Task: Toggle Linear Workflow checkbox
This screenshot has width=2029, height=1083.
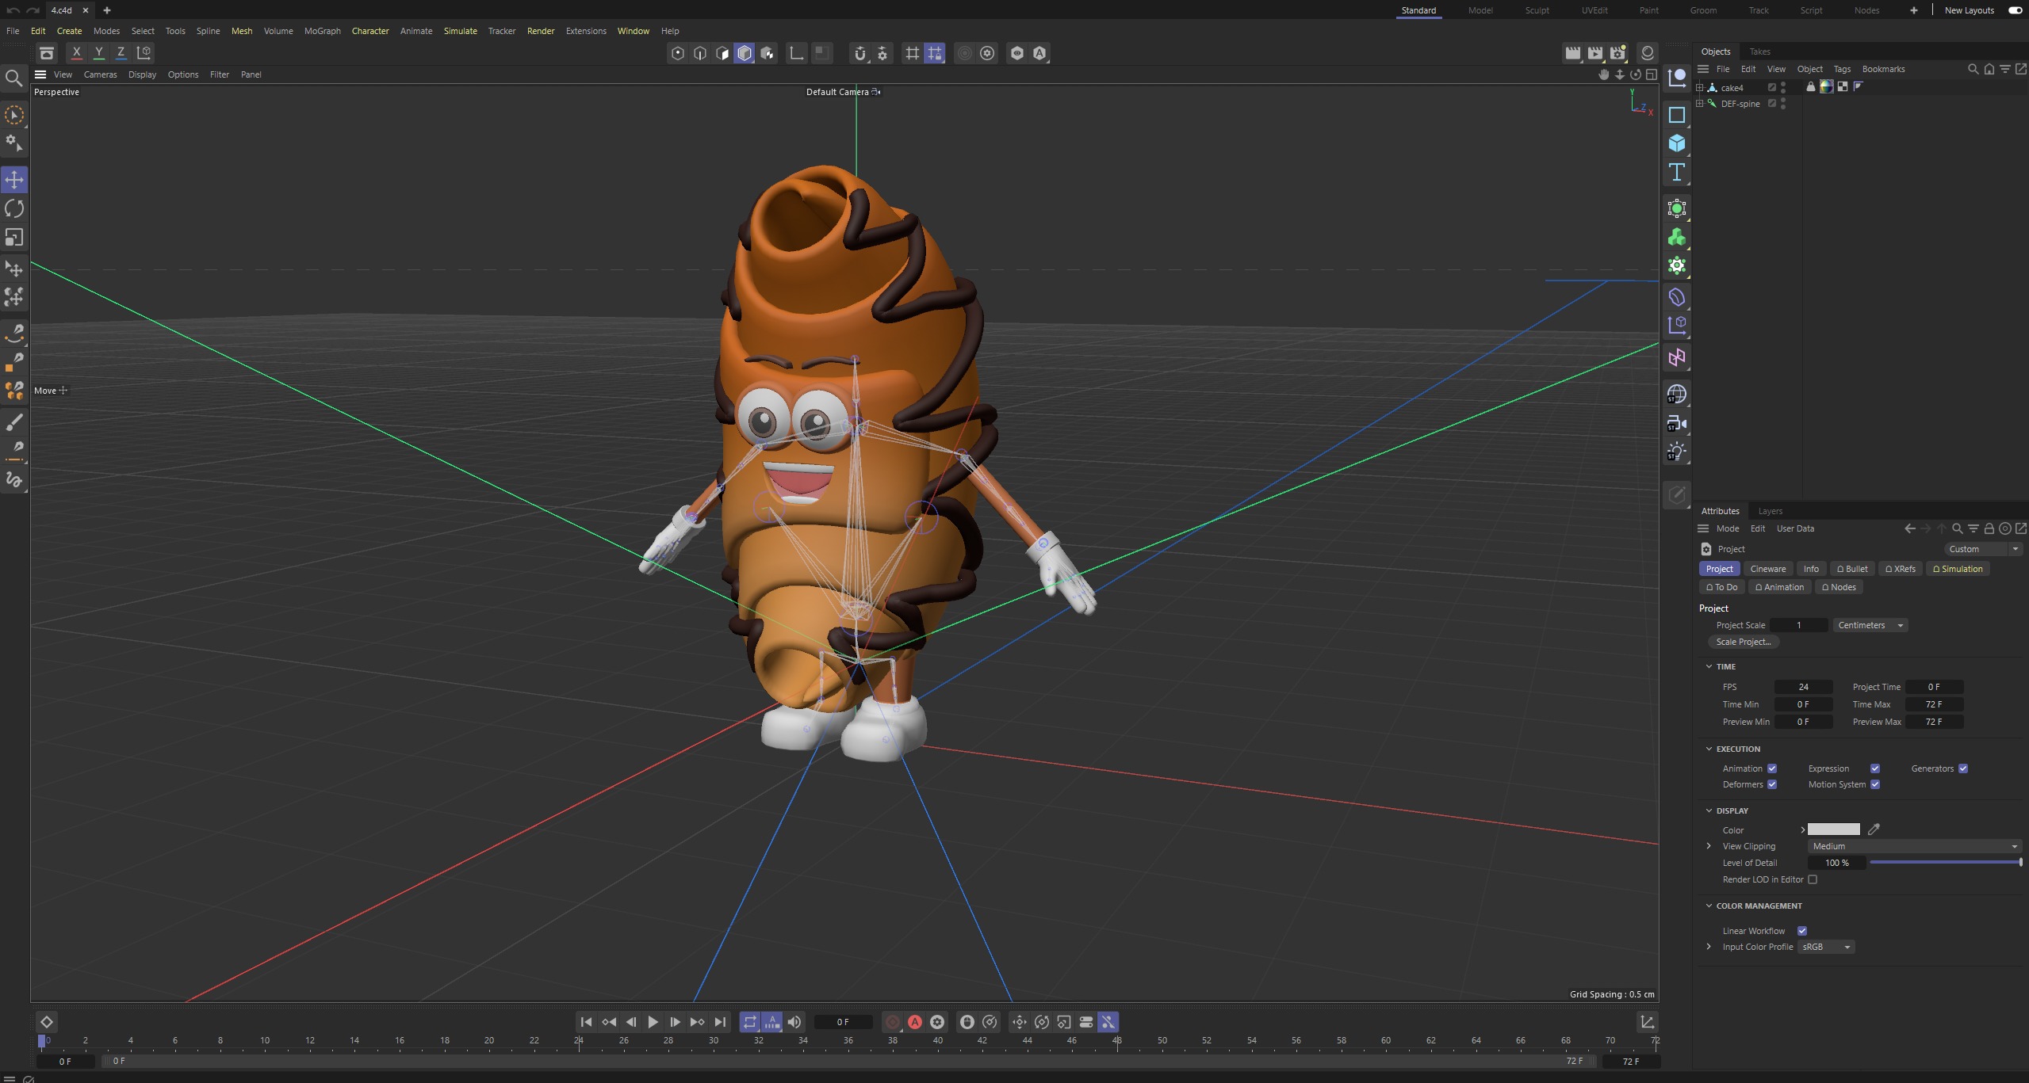Action: [1802, 931]
